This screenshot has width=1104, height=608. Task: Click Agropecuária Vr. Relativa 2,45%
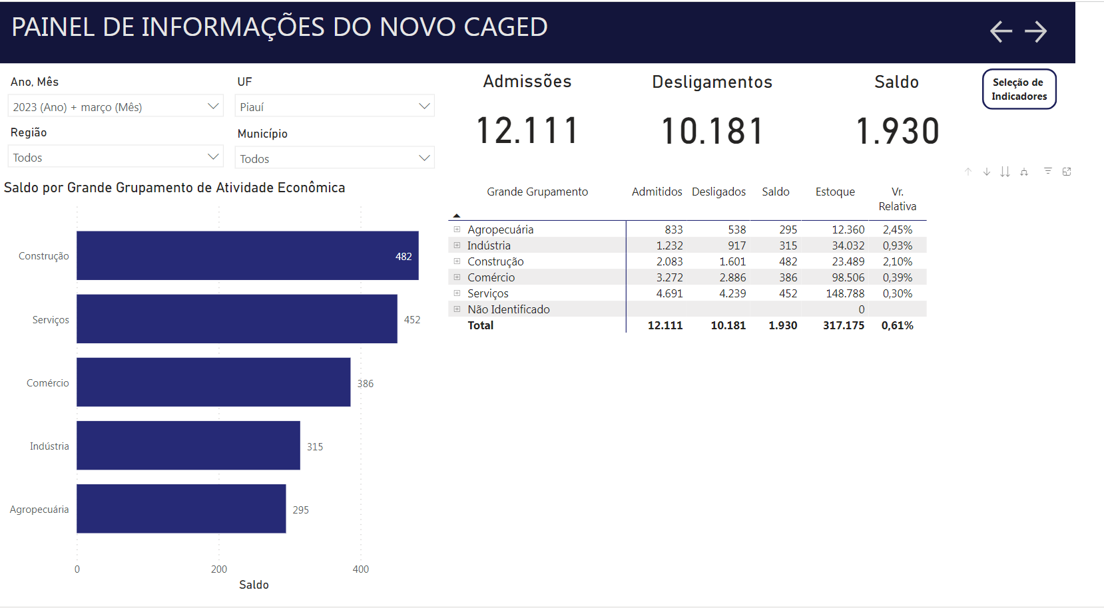(x=898, y=229)
